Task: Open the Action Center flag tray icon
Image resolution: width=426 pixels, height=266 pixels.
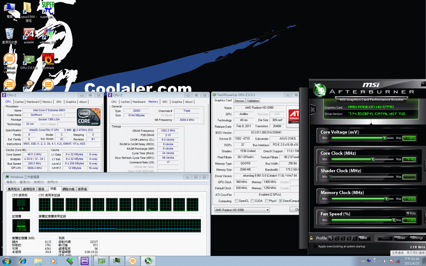Action: coord(392,261)
